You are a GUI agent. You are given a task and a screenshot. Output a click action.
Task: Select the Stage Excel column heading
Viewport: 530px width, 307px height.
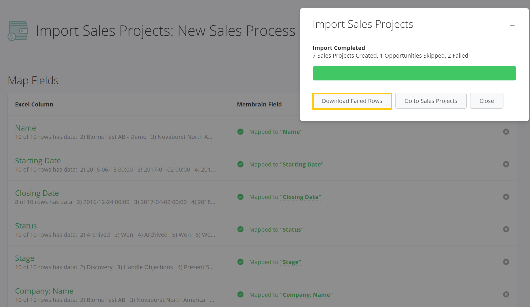[25, 258]
